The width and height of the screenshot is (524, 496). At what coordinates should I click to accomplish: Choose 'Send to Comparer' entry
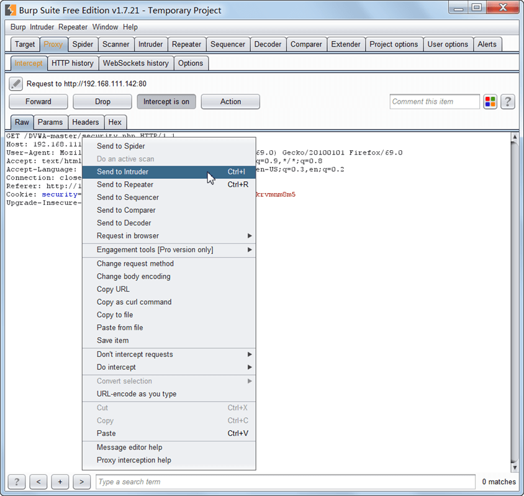[169, 210]
